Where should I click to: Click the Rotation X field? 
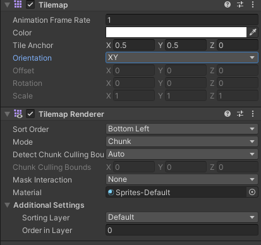tap(134, 83)
